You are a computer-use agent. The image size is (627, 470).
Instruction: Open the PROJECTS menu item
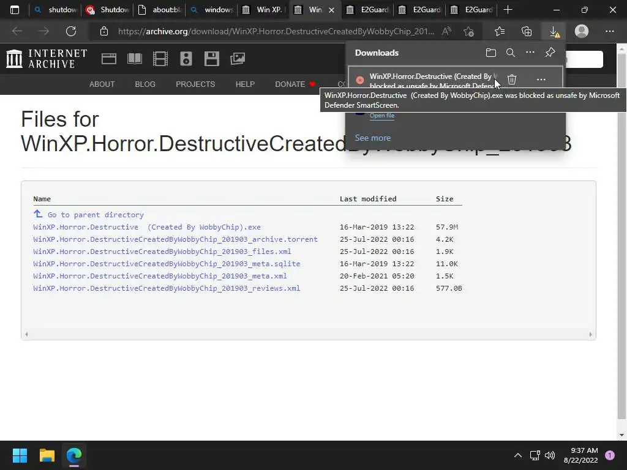coord(195,84)
